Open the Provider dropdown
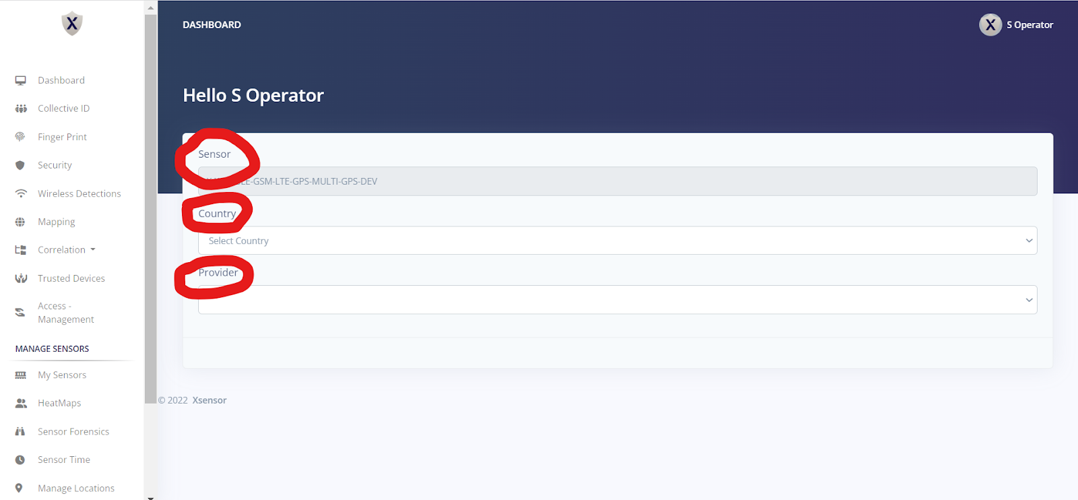The width and height of the screenshot is (1078, 500). (x=617, y=299)
